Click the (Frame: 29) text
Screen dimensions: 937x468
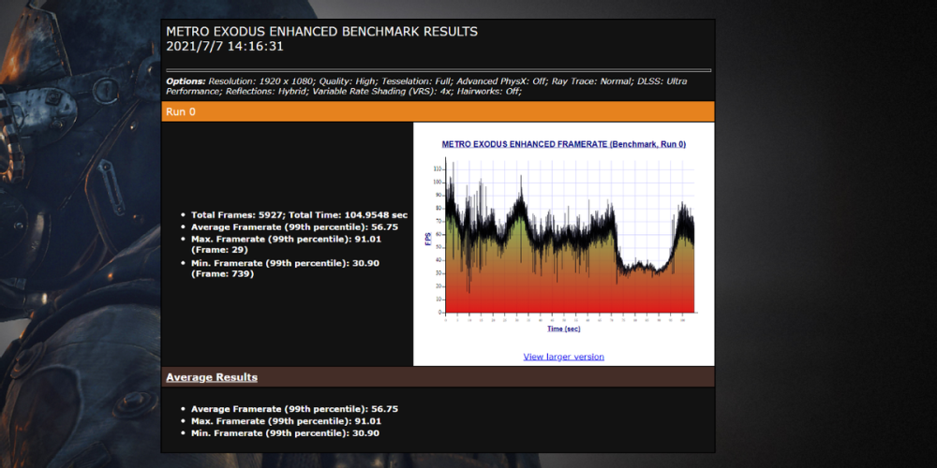click(219, 250)
